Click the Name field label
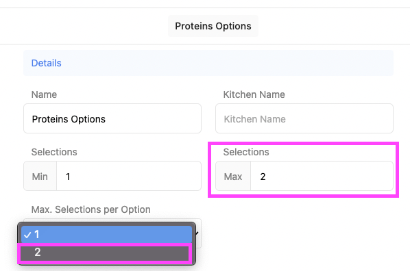 tap(44, 94)
